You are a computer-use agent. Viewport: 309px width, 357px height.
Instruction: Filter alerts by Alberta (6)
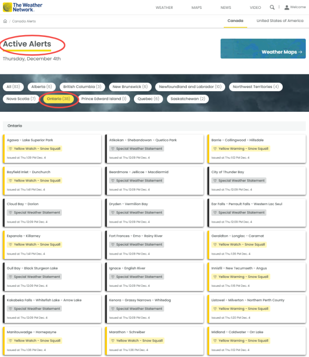pos(42,87)
